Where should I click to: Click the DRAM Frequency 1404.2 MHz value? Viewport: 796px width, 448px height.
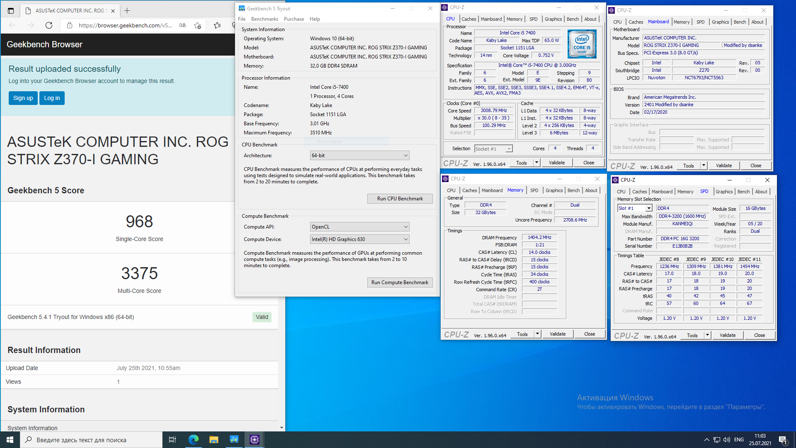pyautogui.click(x=539, y=238)
